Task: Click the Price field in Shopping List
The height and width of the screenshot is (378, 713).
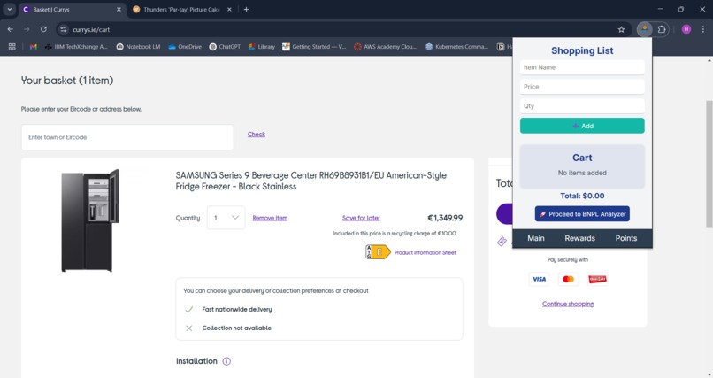Action: pos(582,87)
